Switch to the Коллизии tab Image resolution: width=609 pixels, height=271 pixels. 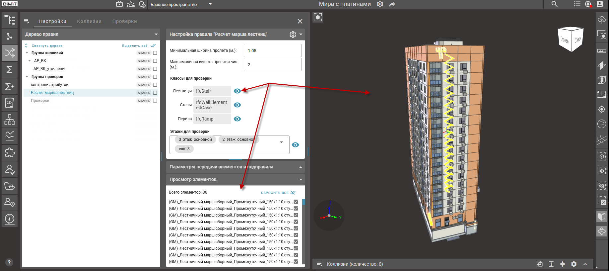click(89, 21)
